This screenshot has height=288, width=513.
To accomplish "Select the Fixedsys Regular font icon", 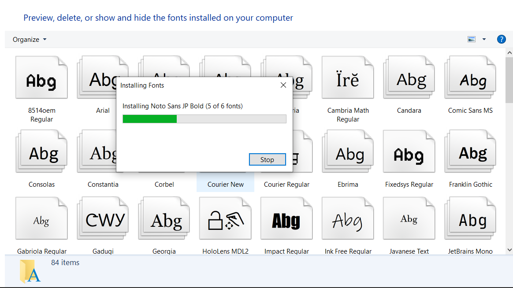I will [x=409, y=151].
